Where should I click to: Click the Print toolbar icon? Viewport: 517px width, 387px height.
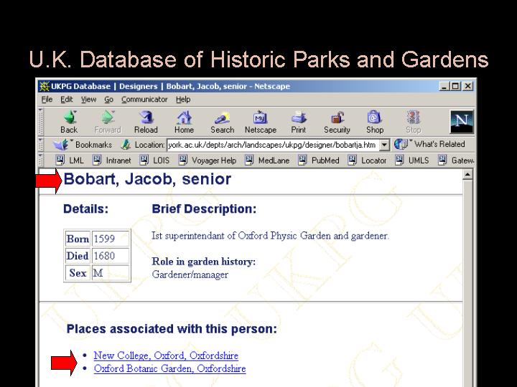[x=298, y=121]
